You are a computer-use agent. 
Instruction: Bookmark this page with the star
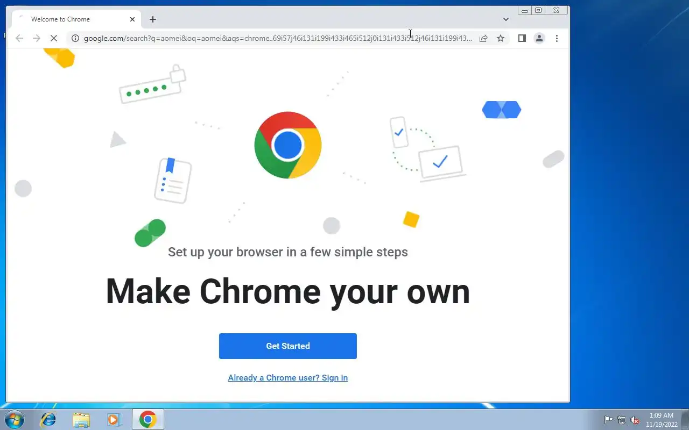click(x=501, y=38)
